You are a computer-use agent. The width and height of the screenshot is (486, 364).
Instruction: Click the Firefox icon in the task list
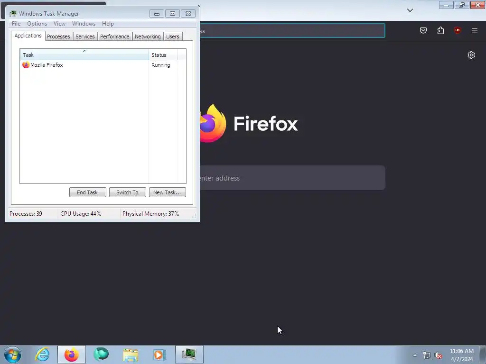pos(26,64)
